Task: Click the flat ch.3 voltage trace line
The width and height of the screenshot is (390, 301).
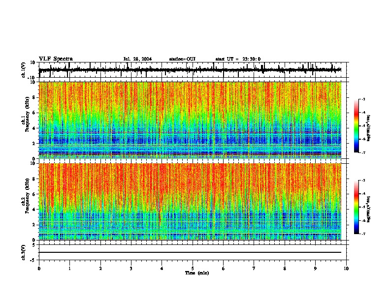Action: (190, 252)
